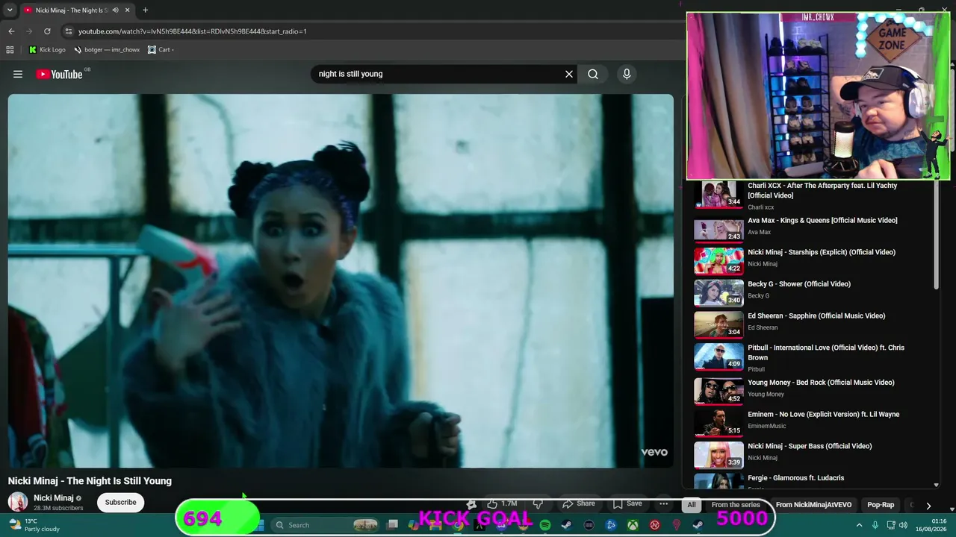This screenshot has height=537, width=956.
Task: Save the video to a playlist
Action: click(x=627, y=503)
